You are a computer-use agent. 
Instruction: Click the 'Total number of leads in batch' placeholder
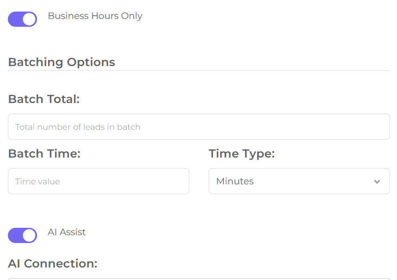(x=78, y=127)
